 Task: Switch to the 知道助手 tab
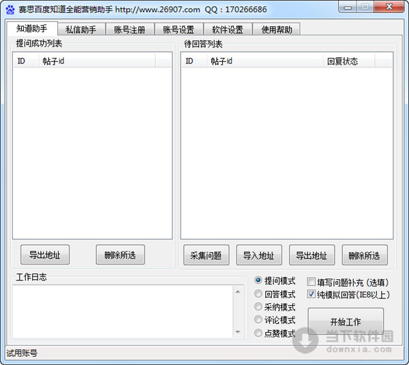pos(32,29)
